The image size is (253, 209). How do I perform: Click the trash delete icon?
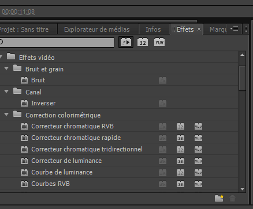pos(232,198)
